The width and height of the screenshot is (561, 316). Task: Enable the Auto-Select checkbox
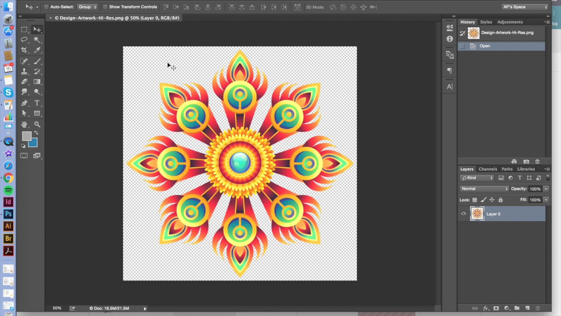[46, 7]
